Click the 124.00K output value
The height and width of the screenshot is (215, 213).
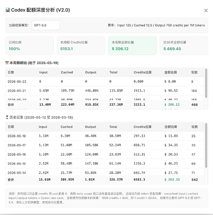[91, 154]
